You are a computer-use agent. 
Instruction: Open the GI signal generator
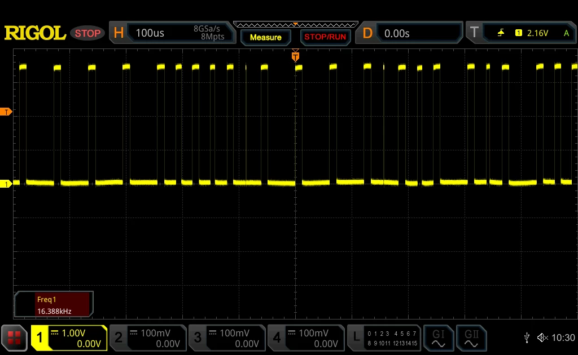coord(438,338)
